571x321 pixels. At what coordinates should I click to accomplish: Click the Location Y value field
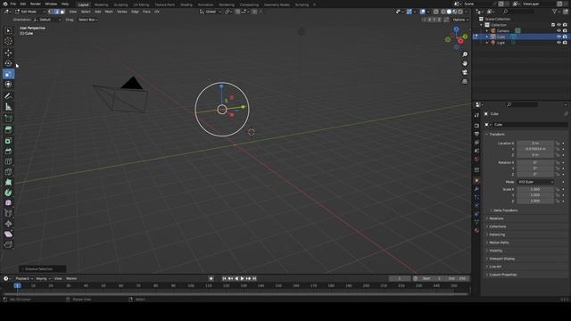click(x=535, y=149)
